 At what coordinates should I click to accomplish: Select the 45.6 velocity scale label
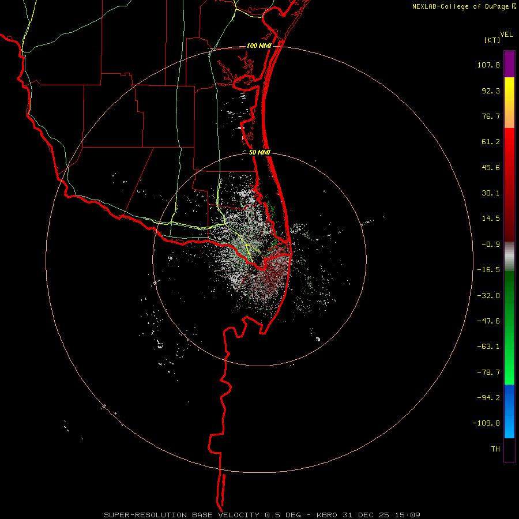pos(491,167)
